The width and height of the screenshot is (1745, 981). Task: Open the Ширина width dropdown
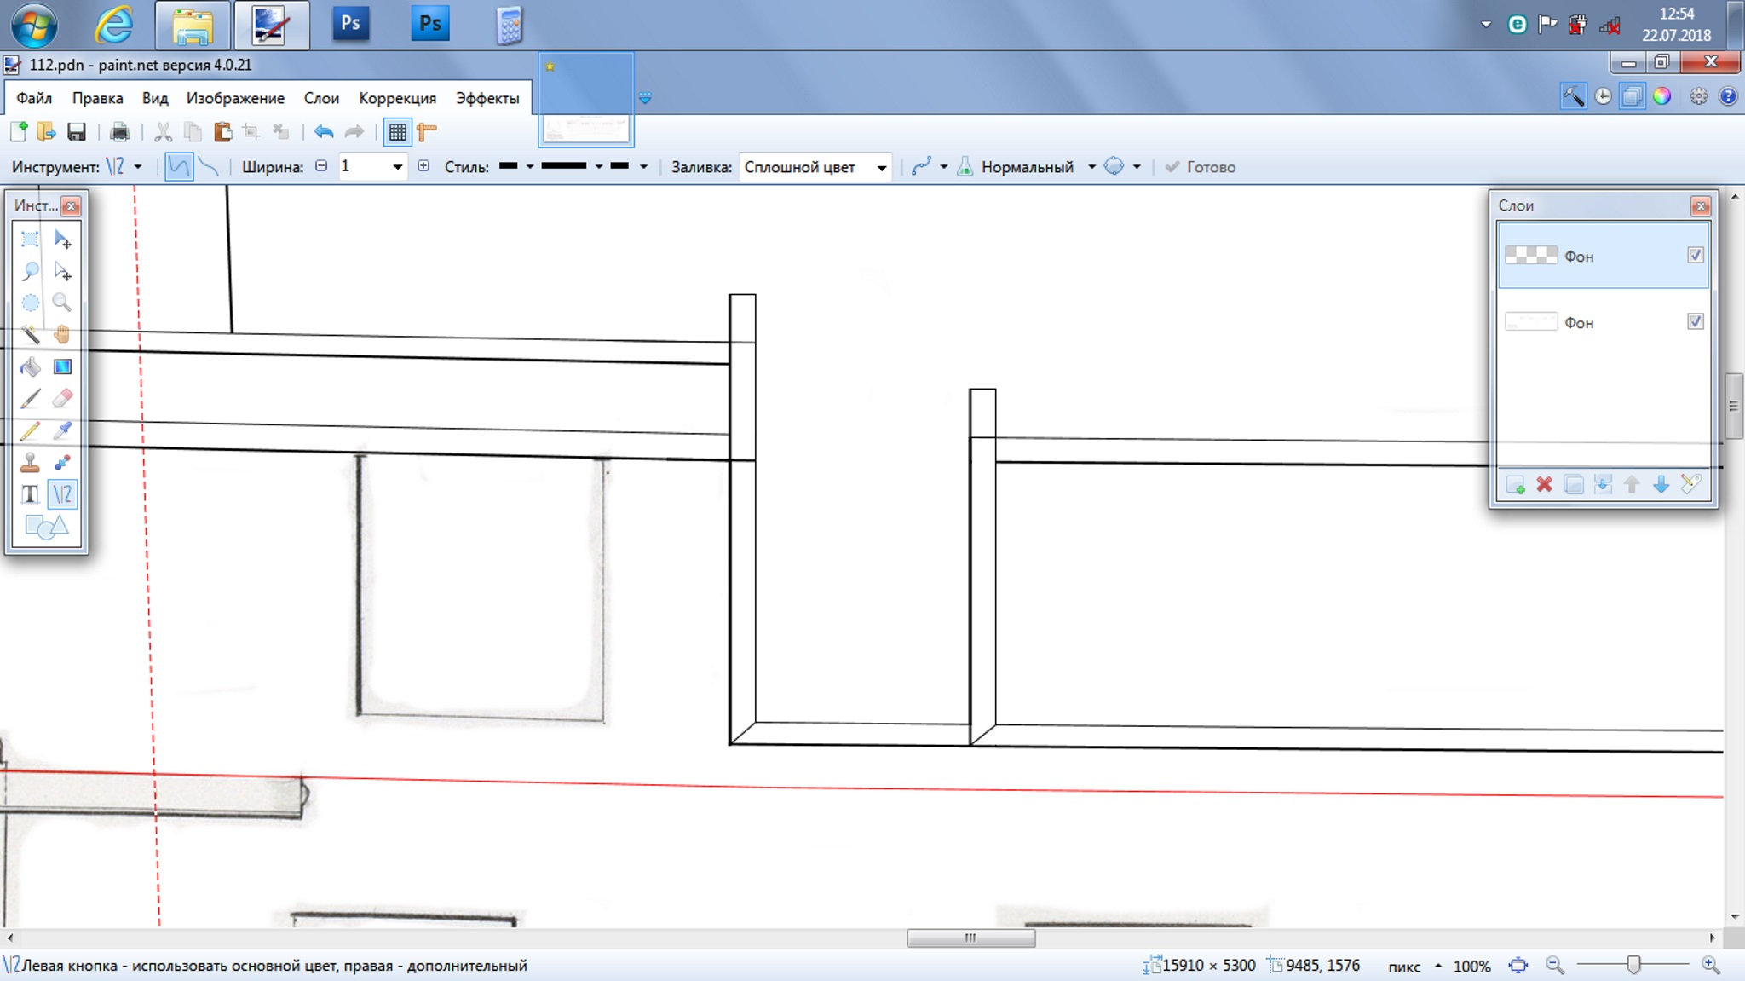[x=397, y=167]
